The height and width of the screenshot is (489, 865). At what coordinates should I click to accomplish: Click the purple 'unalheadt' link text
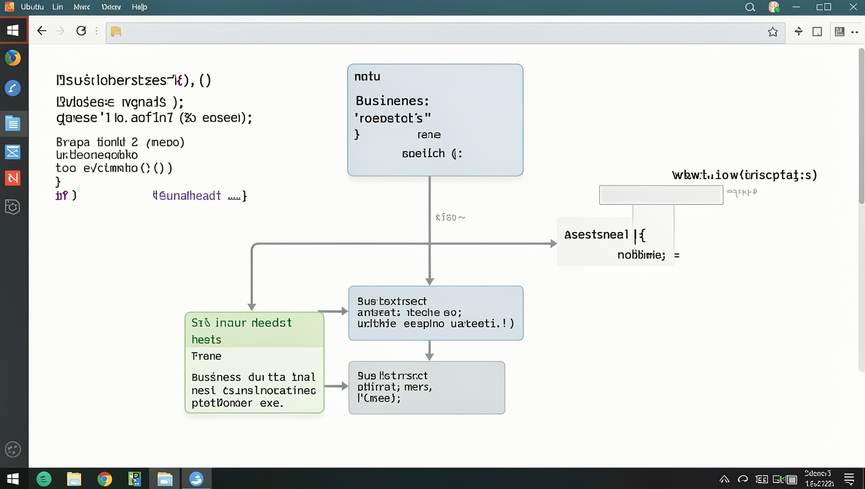187,195
